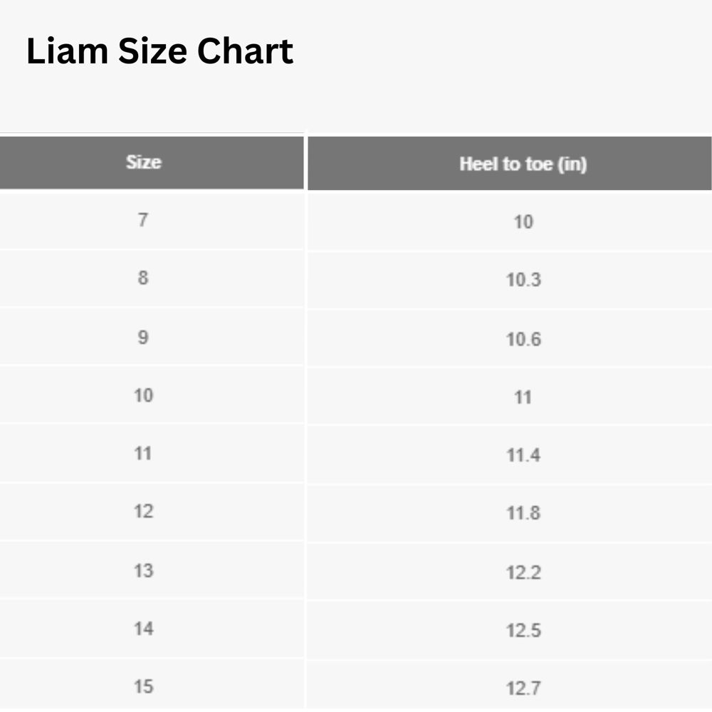Viewport: 712px width, 712px height.
Task: Click the Liam Size Chart title
Action: (x=159, y=52)
